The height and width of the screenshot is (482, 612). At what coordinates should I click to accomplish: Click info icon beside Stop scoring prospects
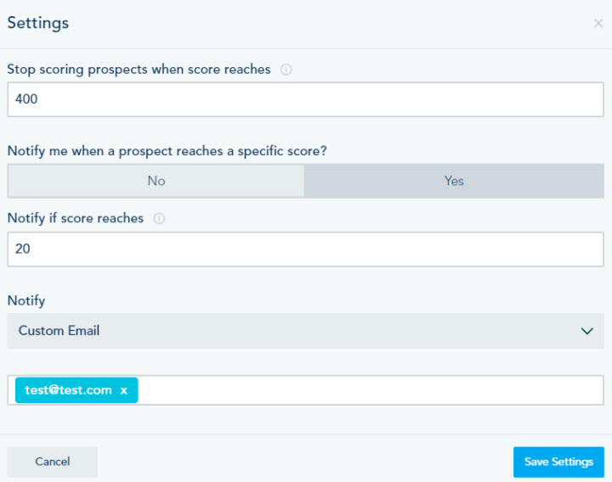click(286, 70)
